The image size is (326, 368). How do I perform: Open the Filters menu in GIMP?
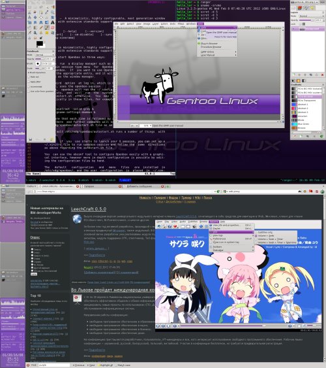(x=181, y=24)
